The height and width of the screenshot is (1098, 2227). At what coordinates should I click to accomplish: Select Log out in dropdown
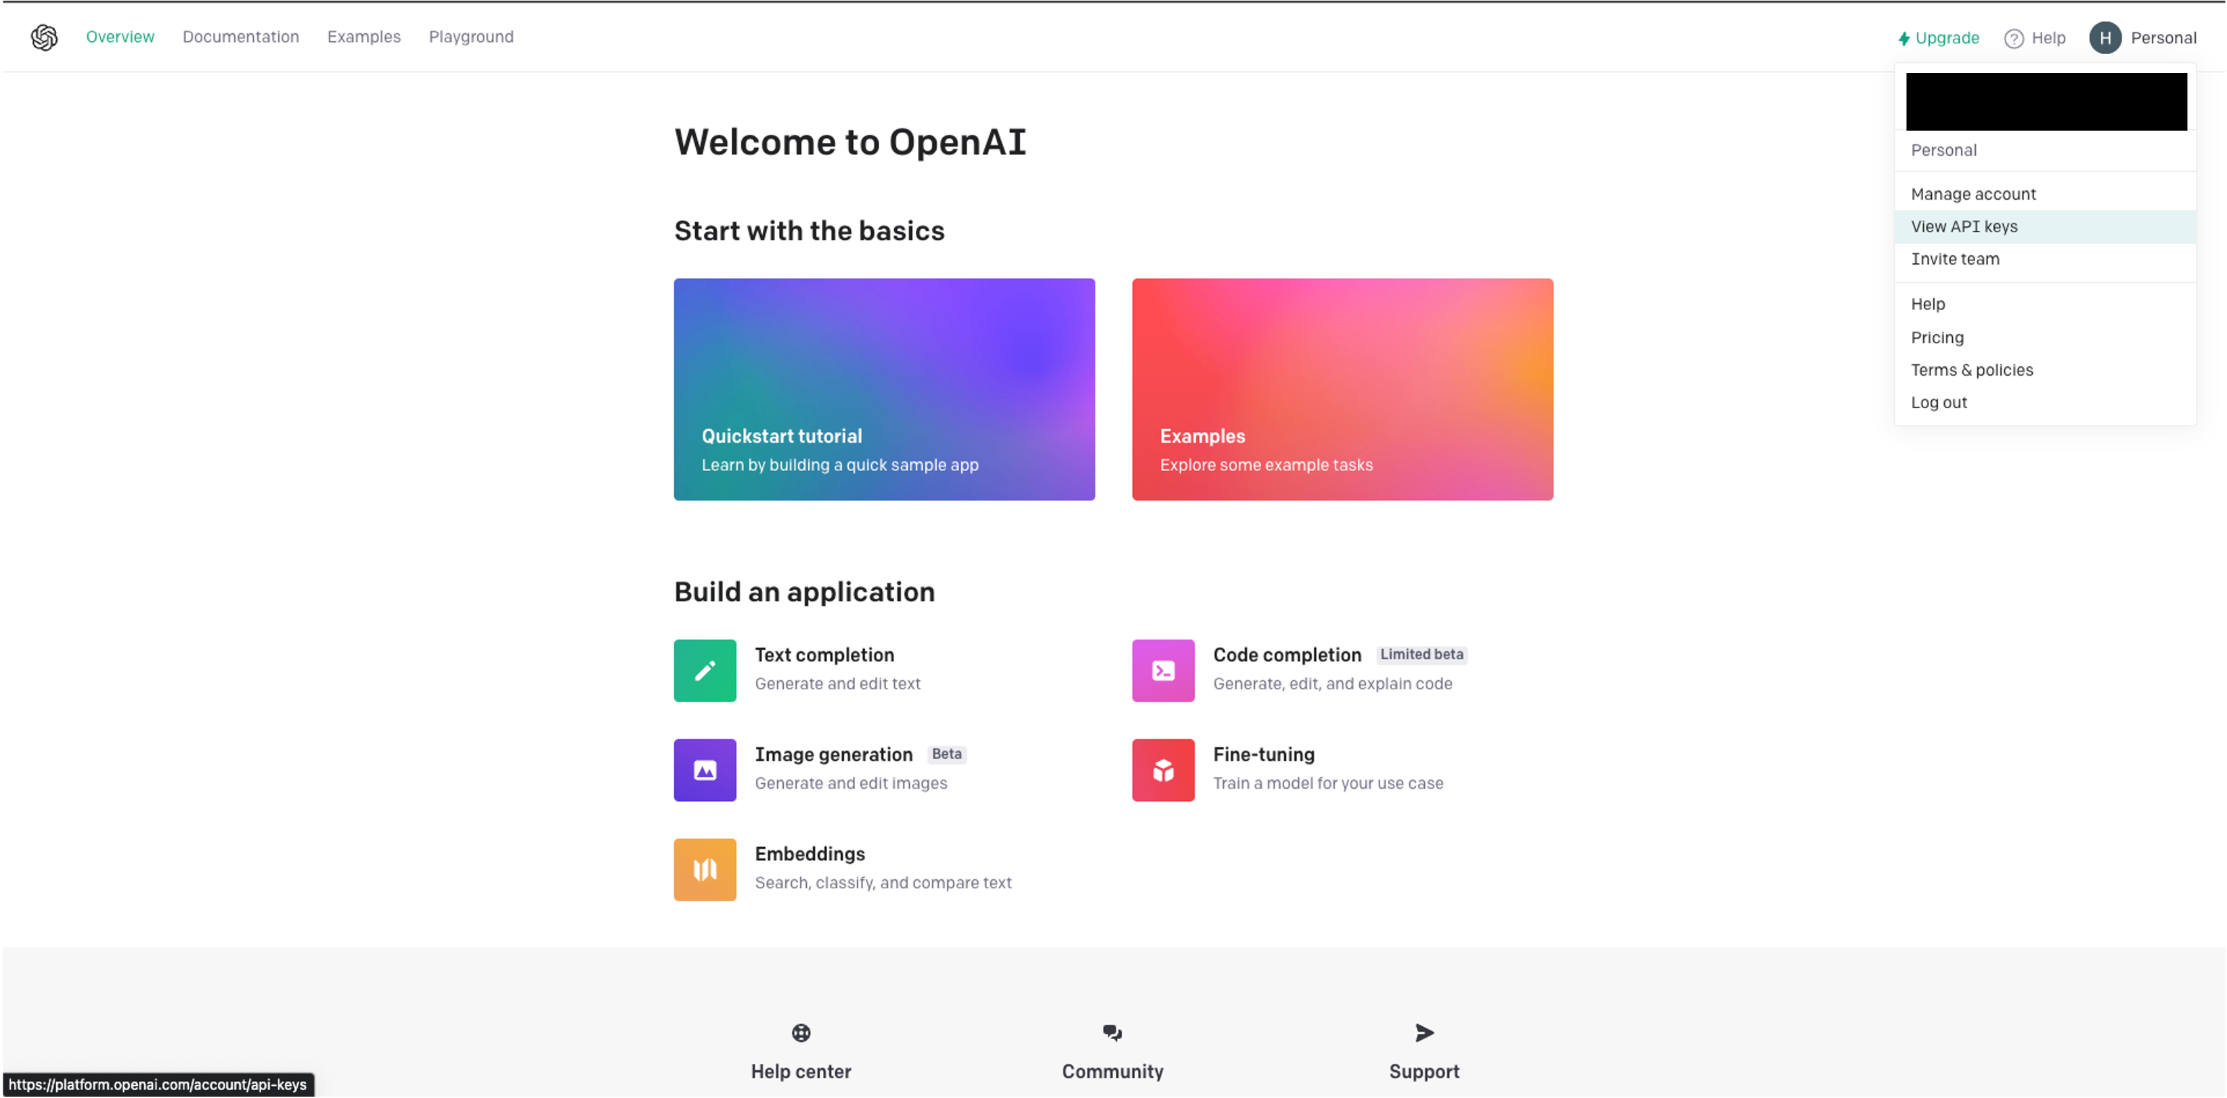pyautogui.click(x=1938, y=402)
